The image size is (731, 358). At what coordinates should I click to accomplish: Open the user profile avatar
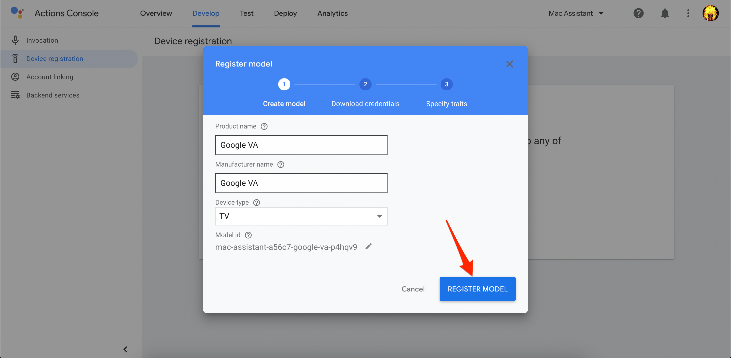pyautogui.click(x=711, y=13)
